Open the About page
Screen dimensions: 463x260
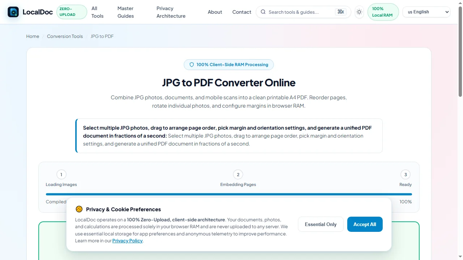click(215, 12)
